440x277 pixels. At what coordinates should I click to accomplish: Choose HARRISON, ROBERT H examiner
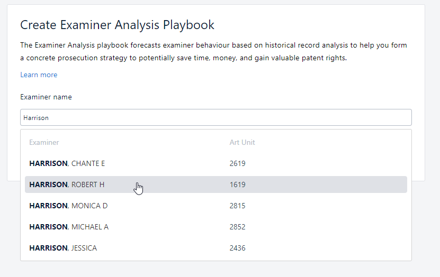(67, 184)
